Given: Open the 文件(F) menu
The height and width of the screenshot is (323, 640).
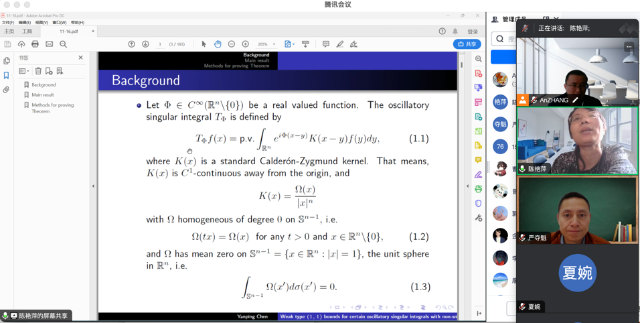Looking at the screenshot, I should coord(7,22).
